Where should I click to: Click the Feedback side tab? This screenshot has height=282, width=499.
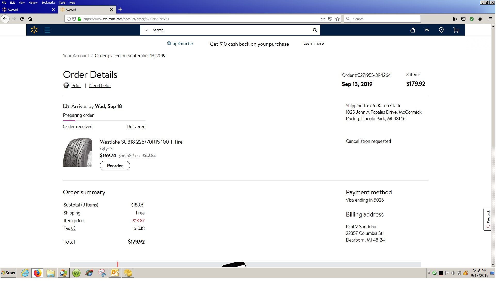point(487,219)
